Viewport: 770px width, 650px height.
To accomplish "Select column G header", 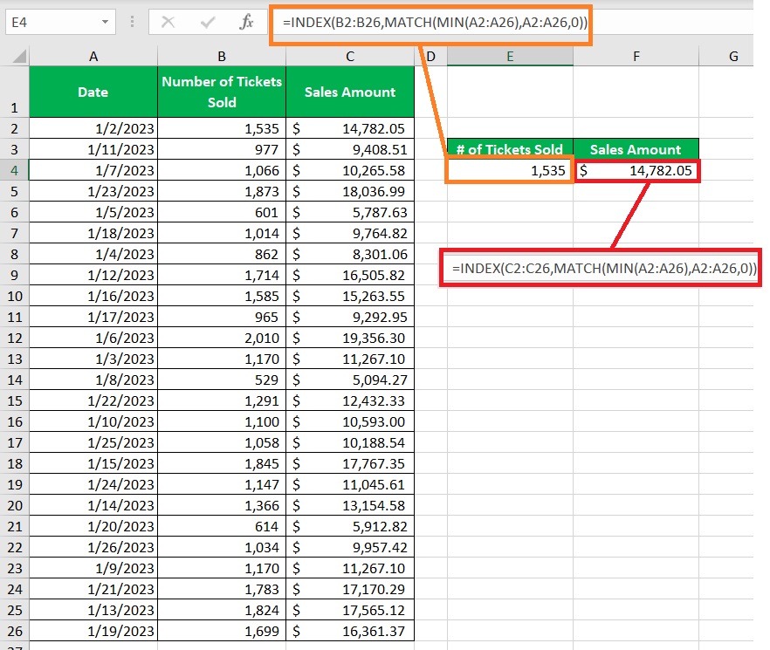I will point(733,57).
